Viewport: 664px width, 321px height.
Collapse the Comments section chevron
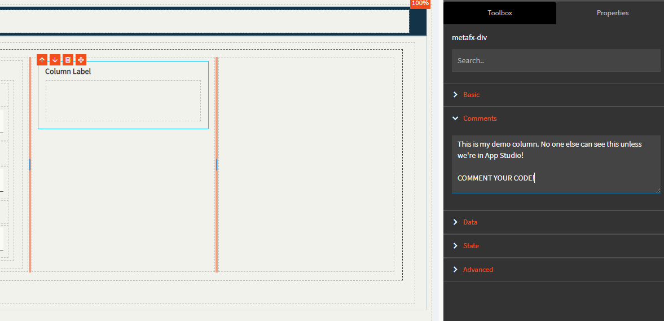(x=455, y=118)
